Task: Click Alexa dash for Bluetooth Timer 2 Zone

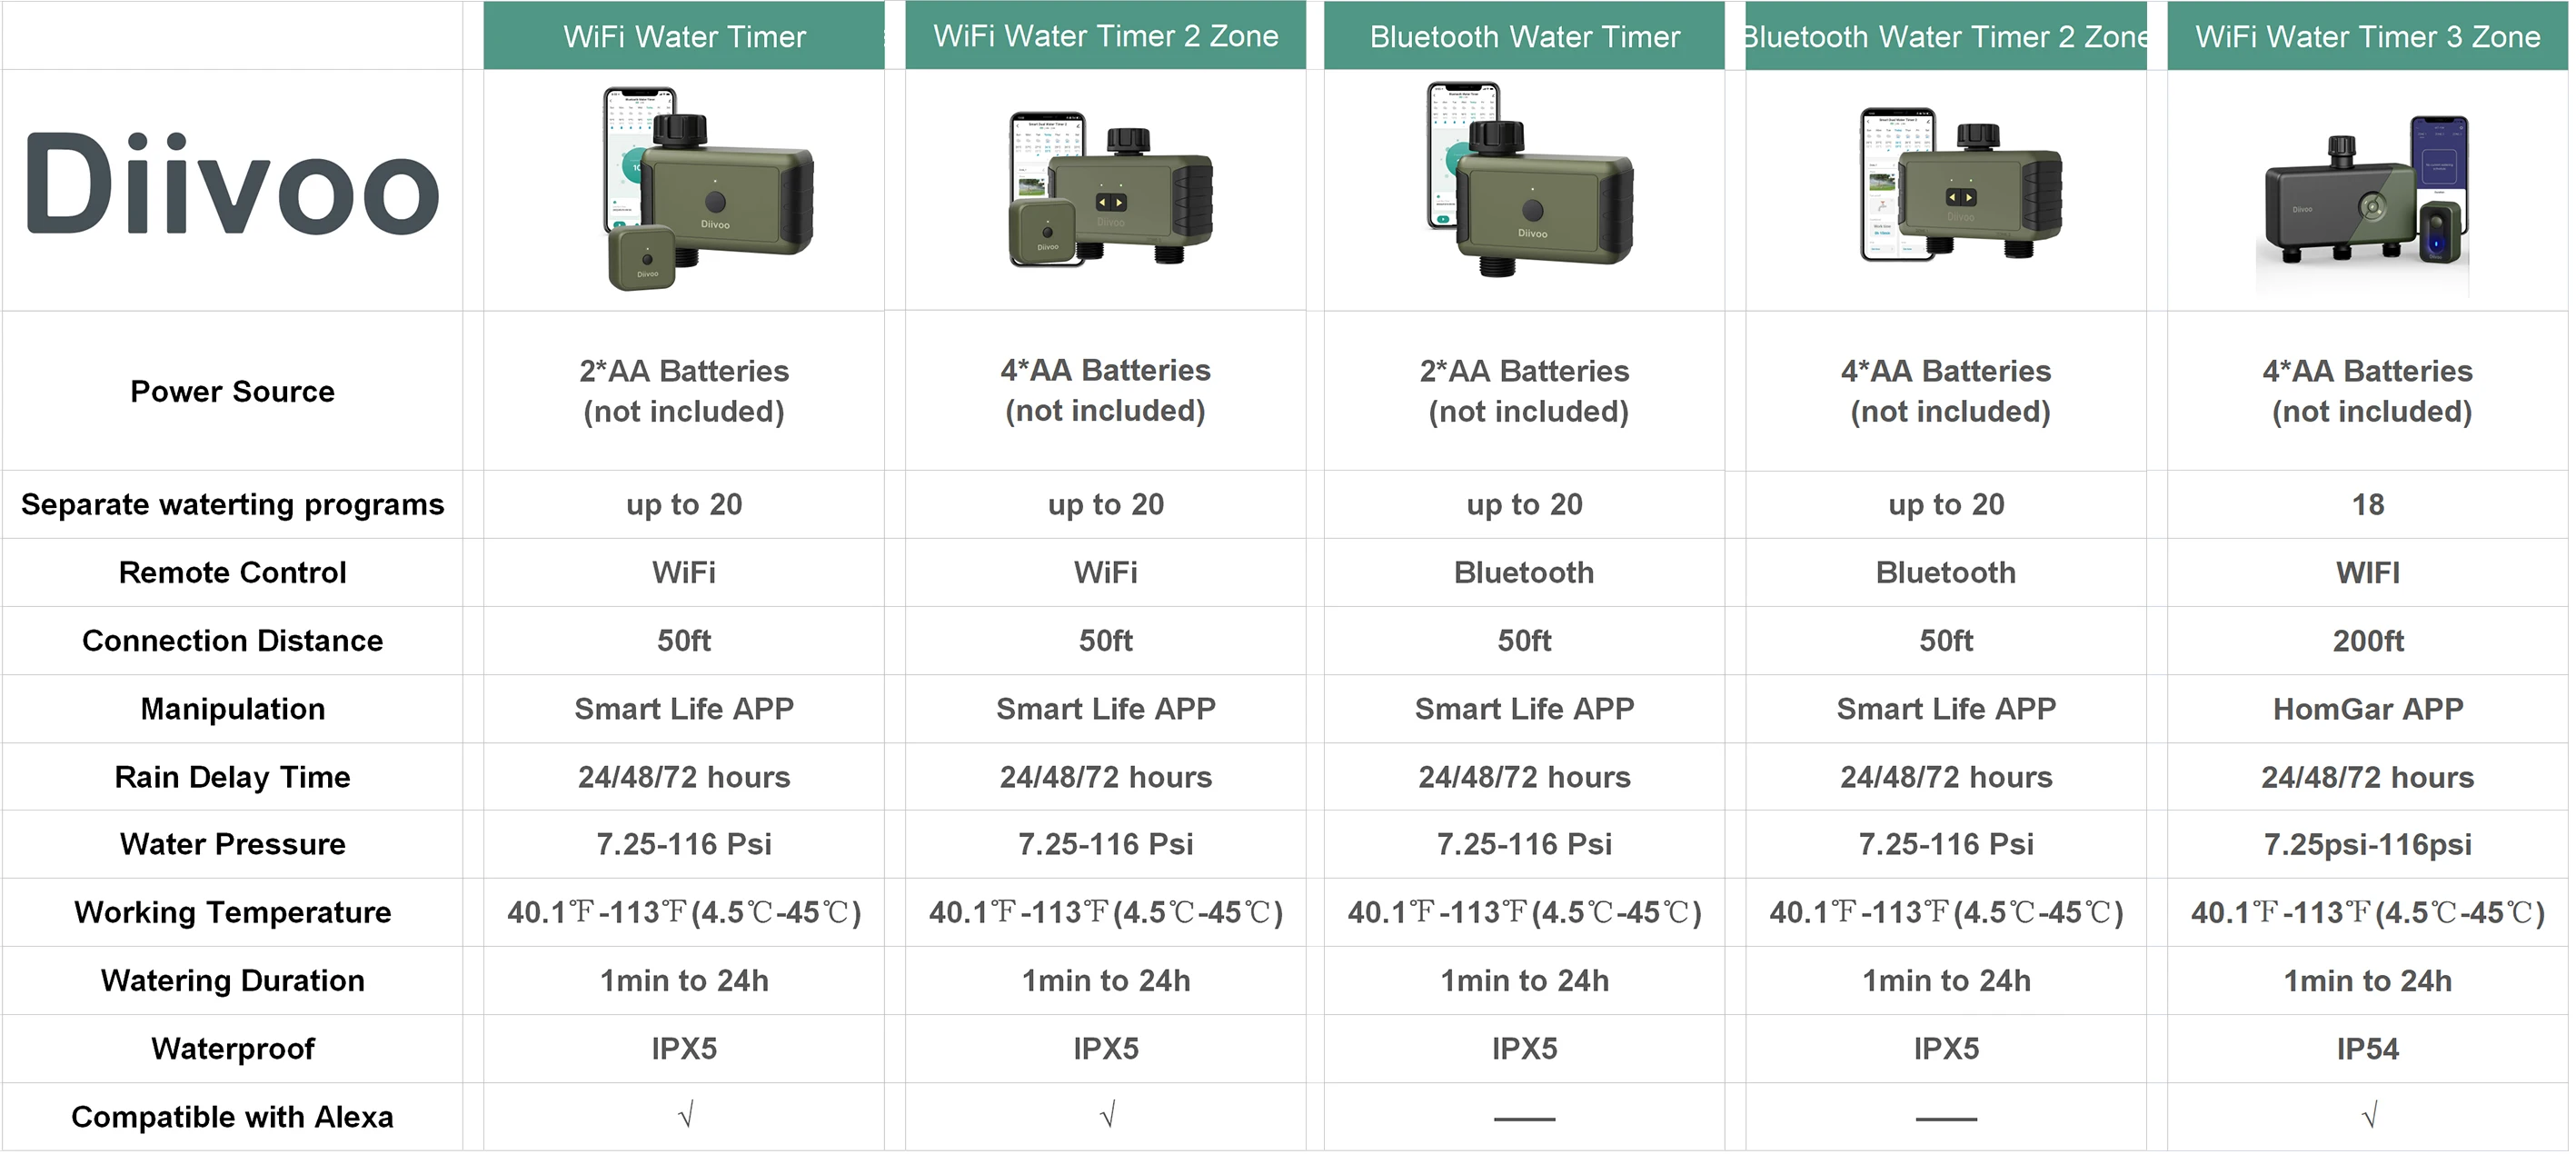Action: click(1947, 1120)
